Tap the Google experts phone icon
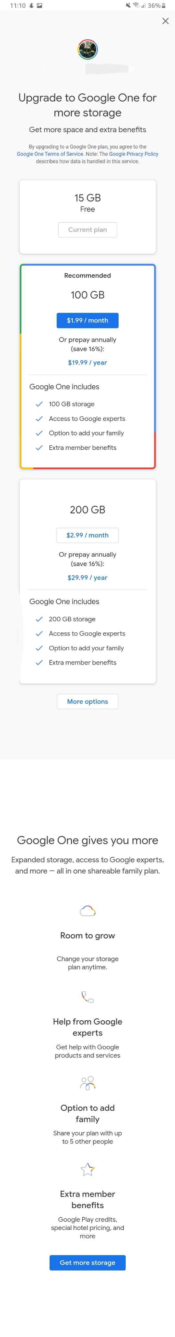175x1337 pixels. pos(87,997)
